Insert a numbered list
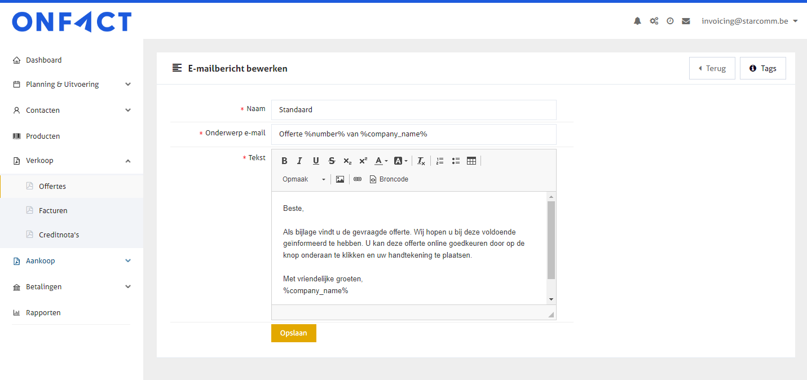 pos(440,161)
